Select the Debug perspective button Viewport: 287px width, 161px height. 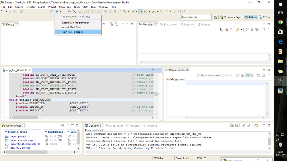(251, 17)
